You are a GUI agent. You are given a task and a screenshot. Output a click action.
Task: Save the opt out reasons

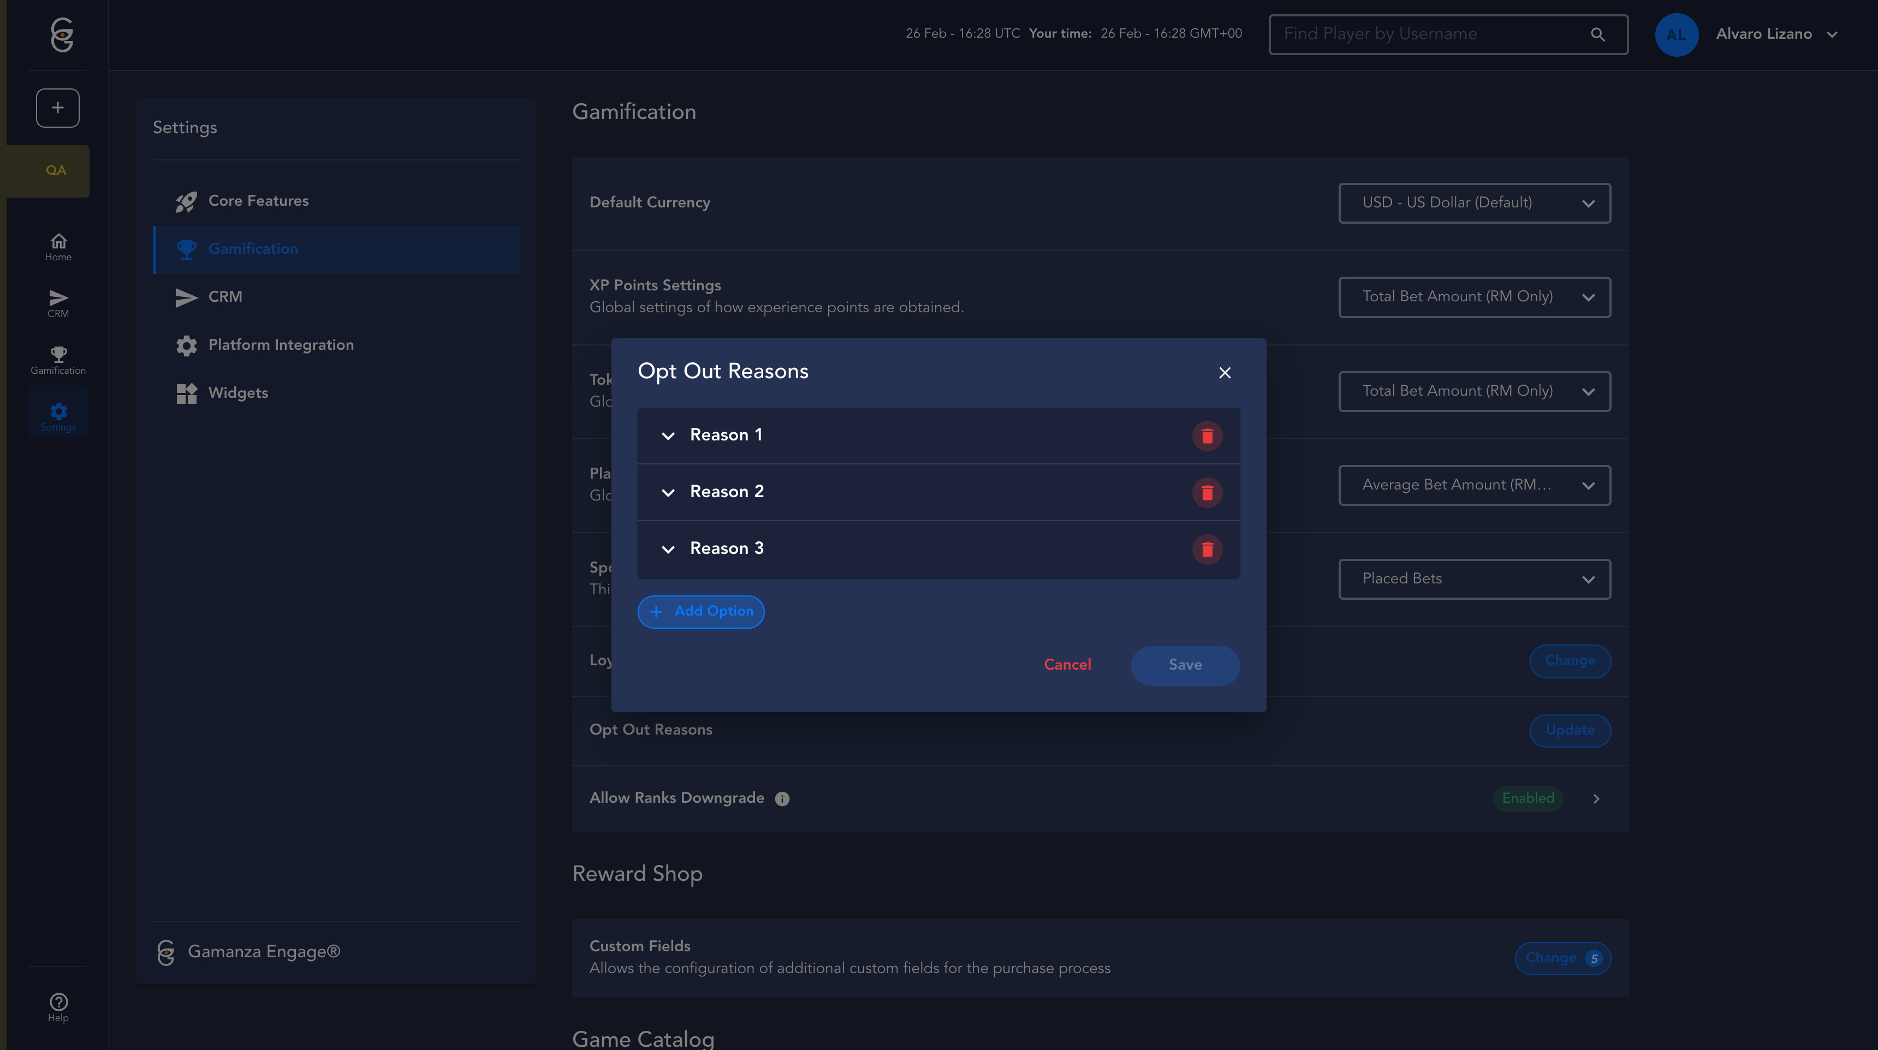(1185, 665)
